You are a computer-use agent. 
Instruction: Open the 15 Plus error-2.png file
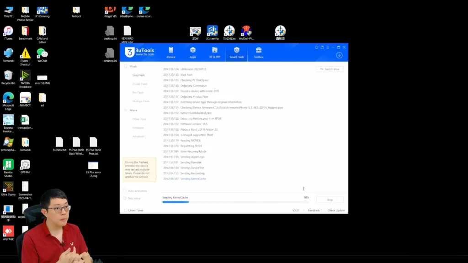click(x=93, y=169)
